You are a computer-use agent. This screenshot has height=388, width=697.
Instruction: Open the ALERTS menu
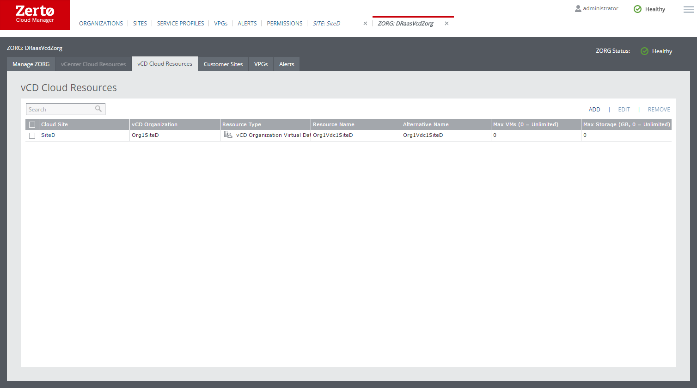(x=247, y=24)
